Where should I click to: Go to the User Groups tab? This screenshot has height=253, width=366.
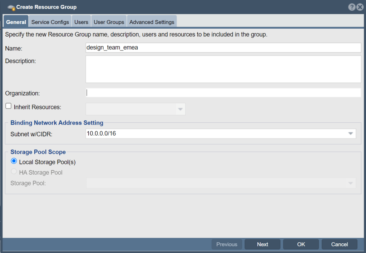109,22
